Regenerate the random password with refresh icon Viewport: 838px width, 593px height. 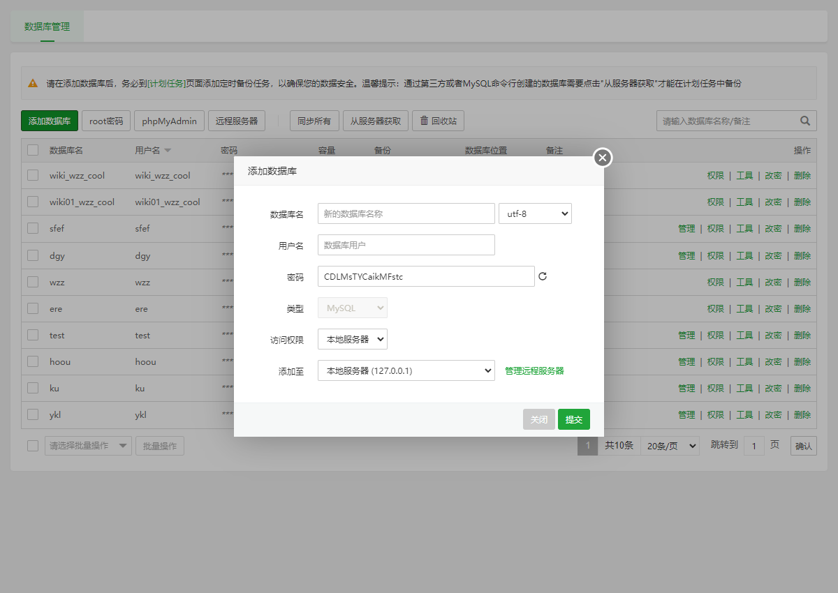543,276
